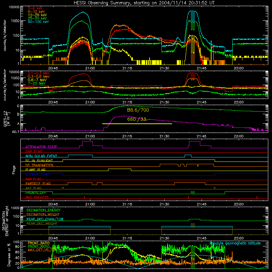Click the 0.3-0.8 MeV legend label
Image resolution: width=272 pixels, height=272 pixels.
pos(39,76)
